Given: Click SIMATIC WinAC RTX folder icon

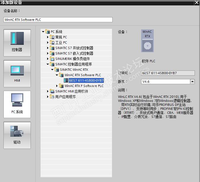Looking at the screenshot, I should 57,69.
